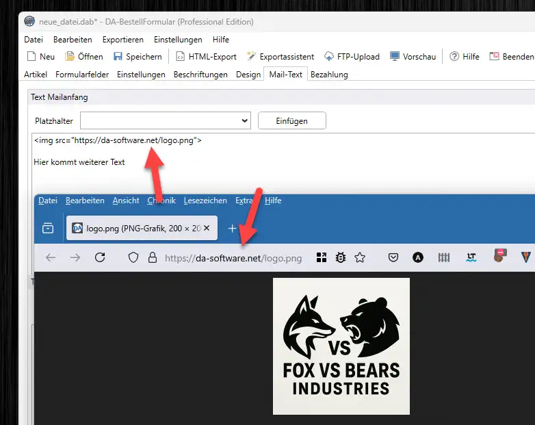The height and width of the screenshot is (425, 535).
Task: Show the Vorschau preview
Action: [413, 56]
